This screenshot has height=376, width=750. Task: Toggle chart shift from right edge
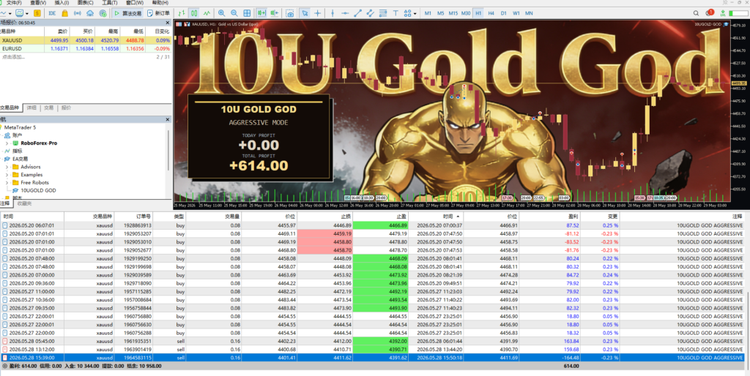tap(275, 13)
